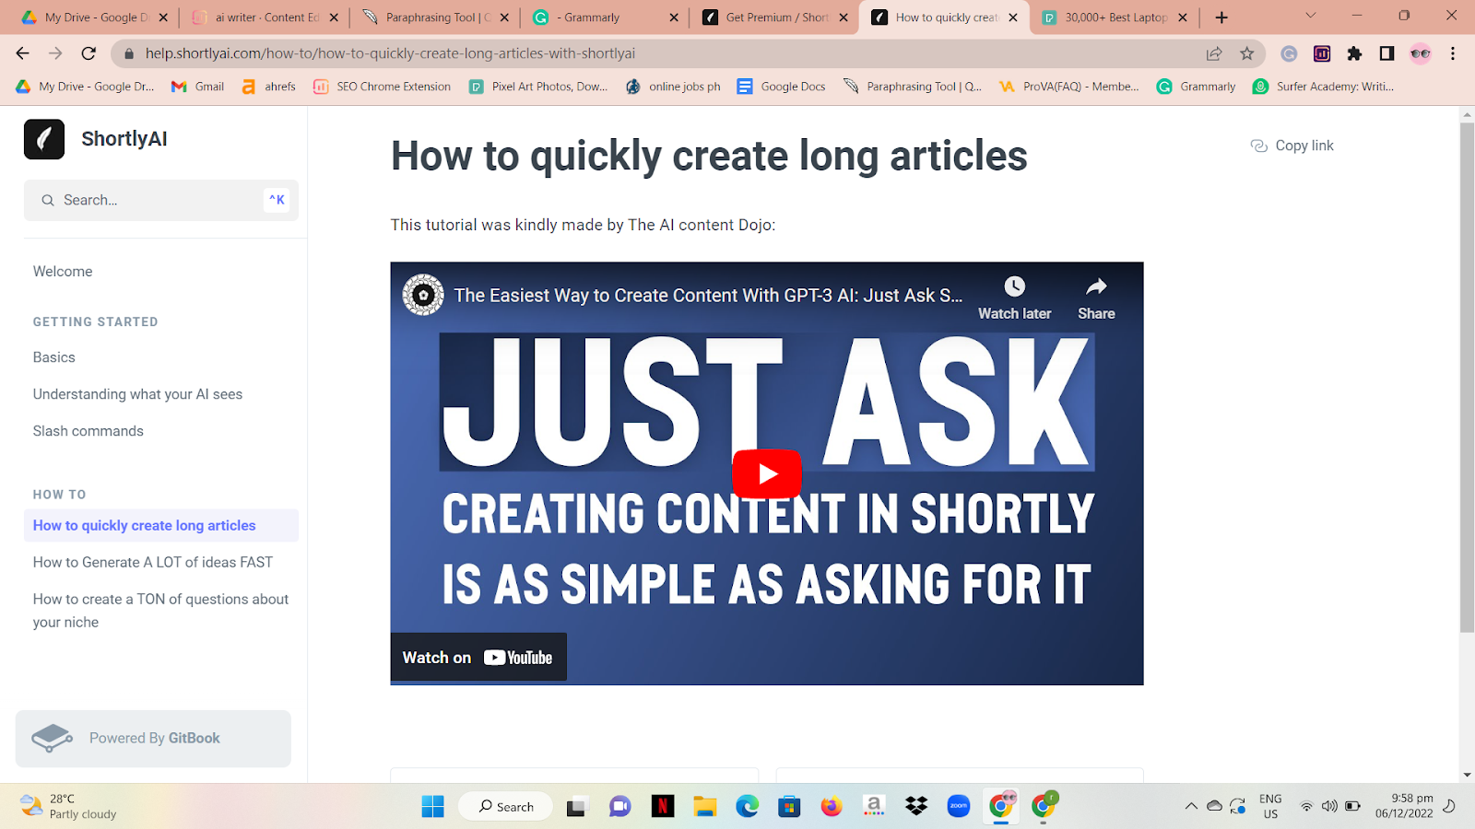
Task: Open the Basics page
Action: (54, 357)
